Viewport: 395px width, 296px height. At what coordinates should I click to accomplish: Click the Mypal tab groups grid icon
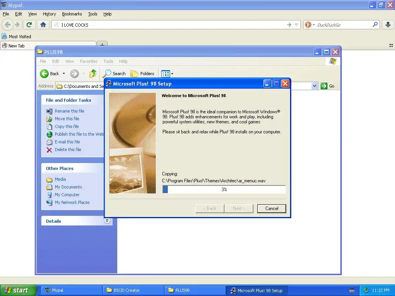pyautogui.click(x=391, y=45)
